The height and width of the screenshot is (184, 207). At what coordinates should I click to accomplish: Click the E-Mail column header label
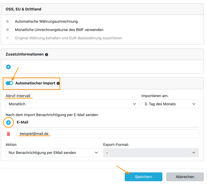pos(23,122)
